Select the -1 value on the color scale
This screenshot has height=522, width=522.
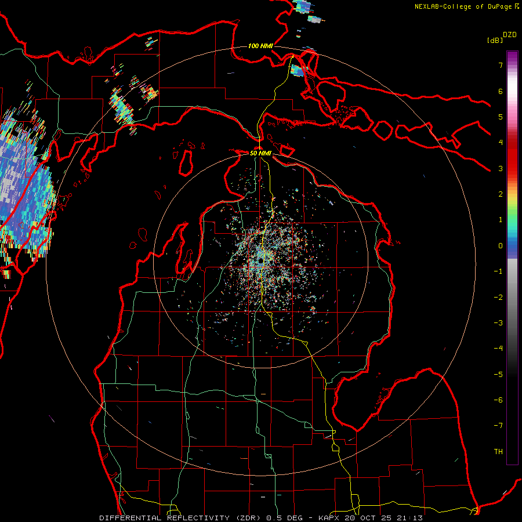498,271
